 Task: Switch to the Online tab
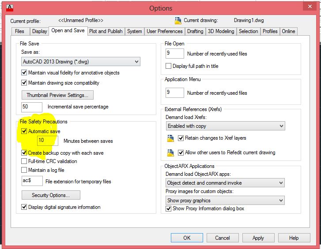(288, 31)
